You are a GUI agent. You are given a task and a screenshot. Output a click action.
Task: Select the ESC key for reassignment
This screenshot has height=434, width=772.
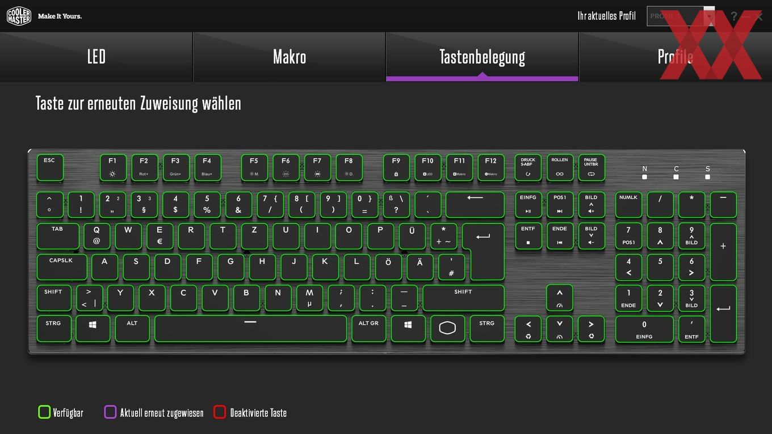coord(50,167)
